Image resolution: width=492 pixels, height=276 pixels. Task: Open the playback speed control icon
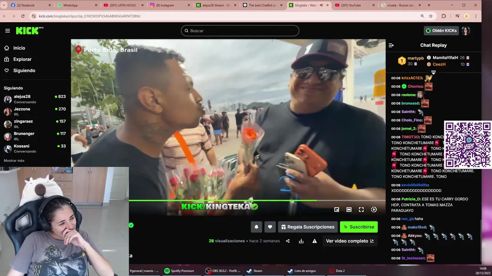pyautogui.click(x=374, y=210)
